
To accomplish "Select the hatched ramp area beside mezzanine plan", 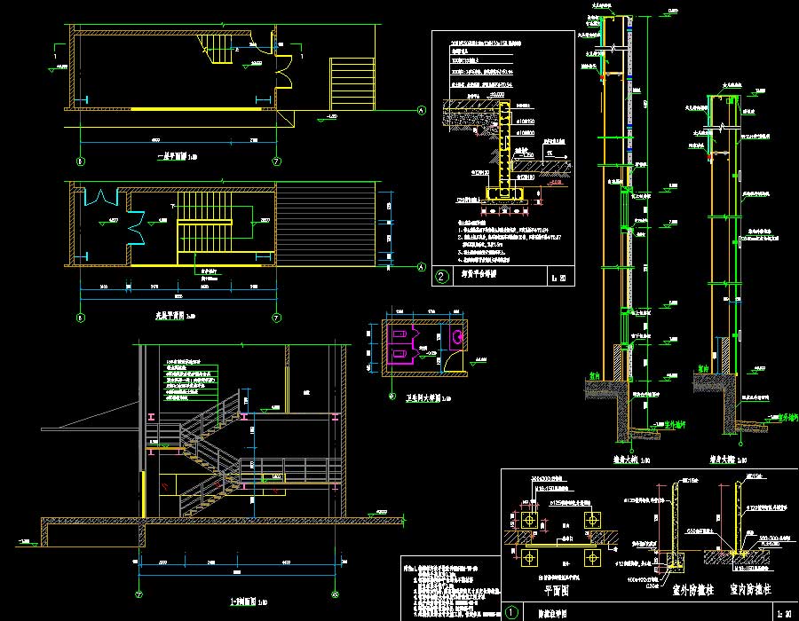I will click(326, 224).
